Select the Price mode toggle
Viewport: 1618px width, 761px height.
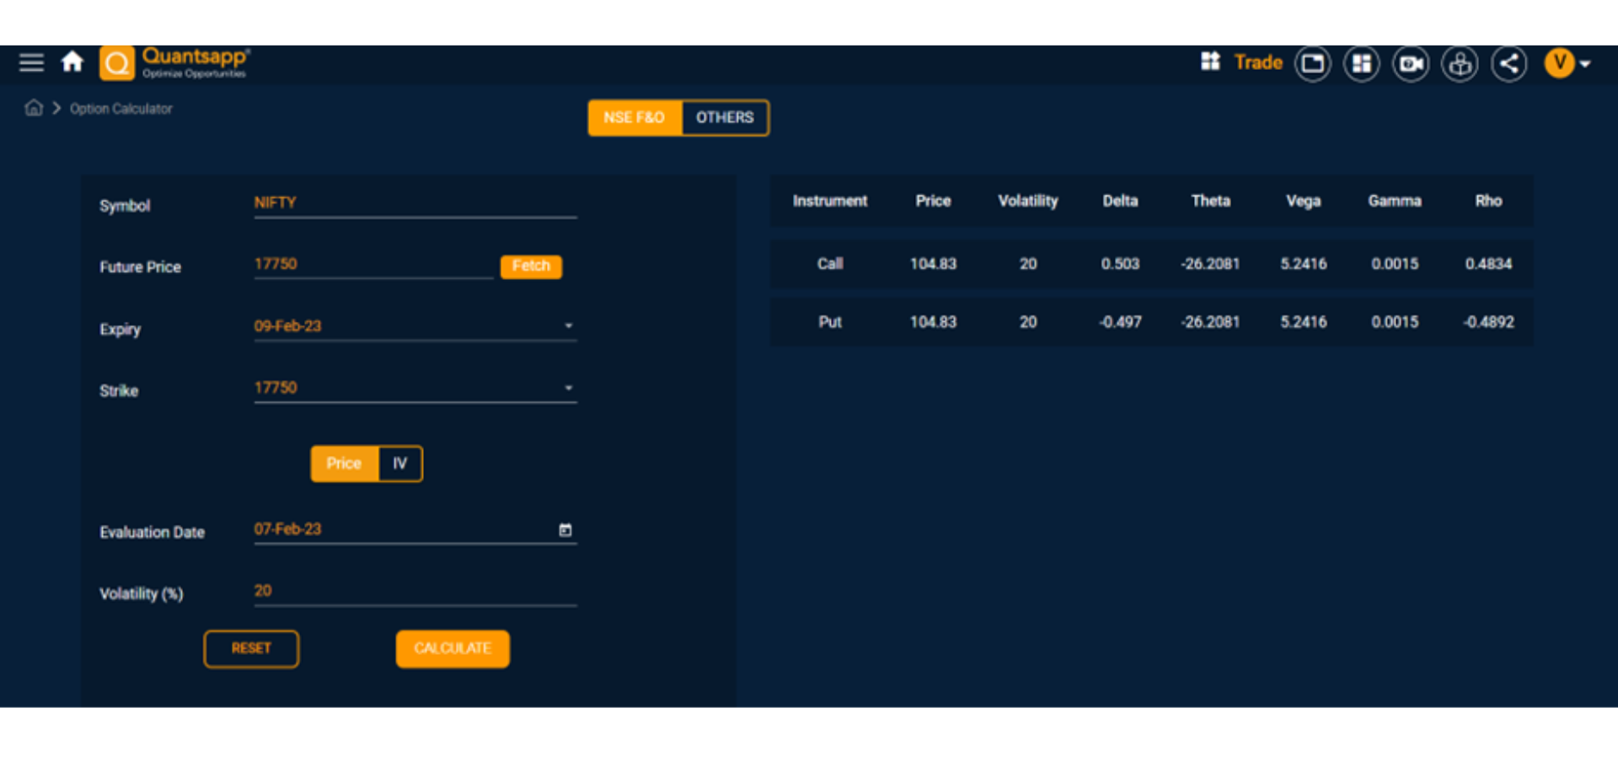tap(345, 464)
